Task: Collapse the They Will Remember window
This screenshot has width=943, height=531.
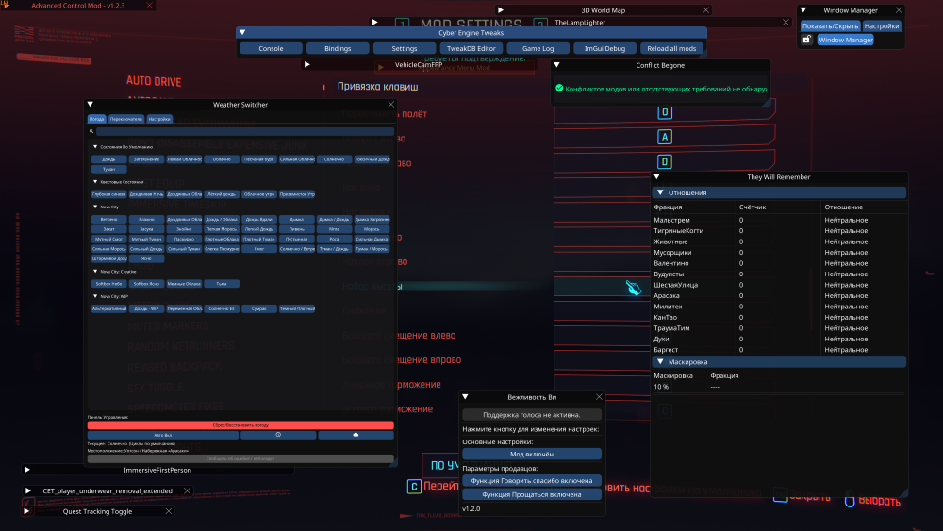Action: [656, 176]
